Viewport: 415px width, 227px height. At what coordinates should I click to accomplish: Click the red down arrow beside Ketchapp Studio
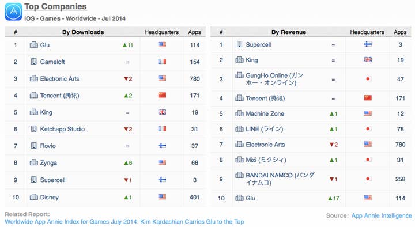tap(126, 130)
